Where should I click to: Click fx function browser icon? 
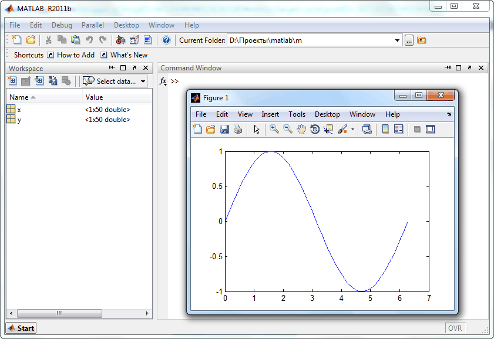[163, 82]
